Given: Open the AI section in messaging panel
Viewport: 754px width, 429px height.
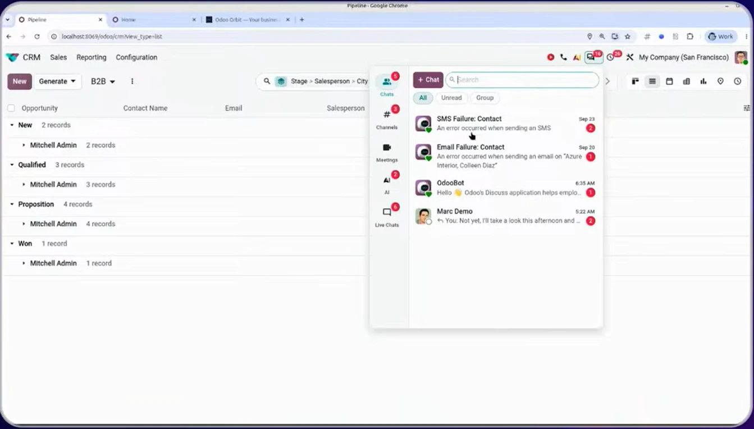Looking at the screenshot, I should [387, 184].
